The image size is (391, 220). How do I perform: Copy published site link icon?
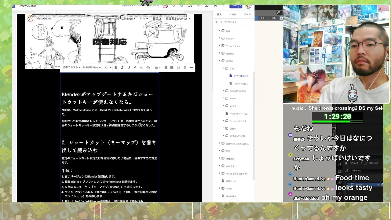[199, 6]
